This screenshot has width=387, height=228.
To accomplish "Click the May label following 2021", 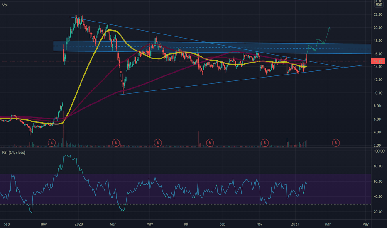I will click(x=365, y=224).
